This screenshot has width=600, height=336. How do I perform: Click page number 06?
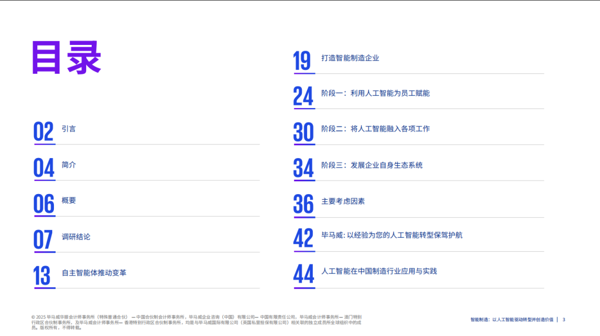click(44, 204)
